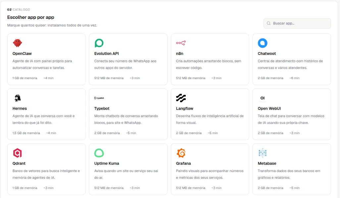The image size is (340, 198).
Task: Focus the "Buscar app..." search field
Action: pyautogui.click(x=297, y=23)
